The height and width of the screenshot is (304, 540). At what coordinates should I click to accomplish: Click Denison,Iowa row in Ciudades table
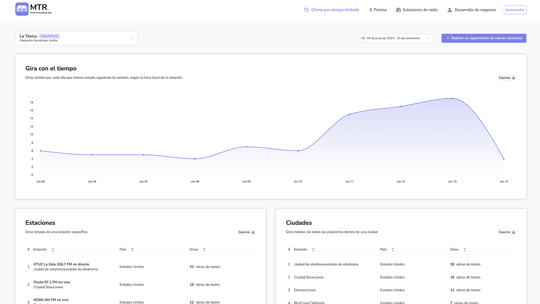click(401, 290)
